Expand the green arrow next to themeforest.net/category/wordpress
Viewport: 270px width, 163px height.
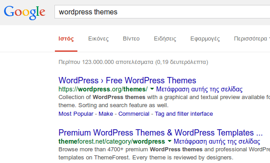coord(170,141)
